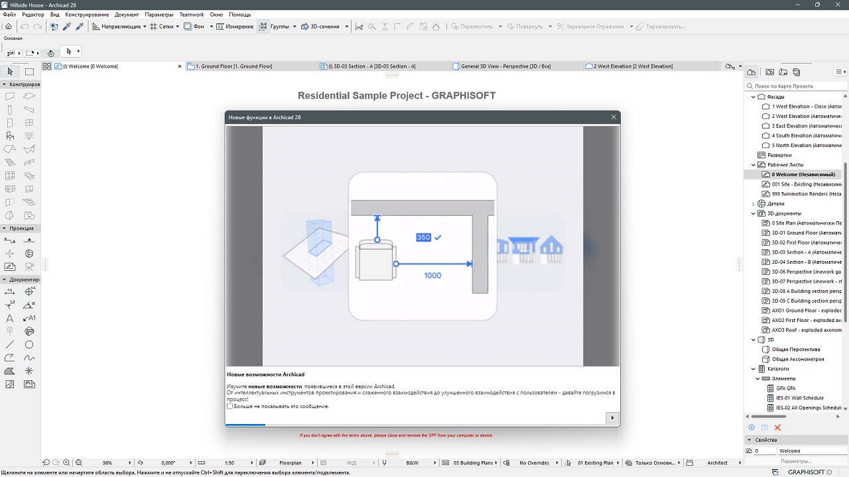Check 'Больше не показывать это сообщение' box
Image resolution: width=849 pixels, height=477 pixels.
pyautogui.click(x=230, y=406)
